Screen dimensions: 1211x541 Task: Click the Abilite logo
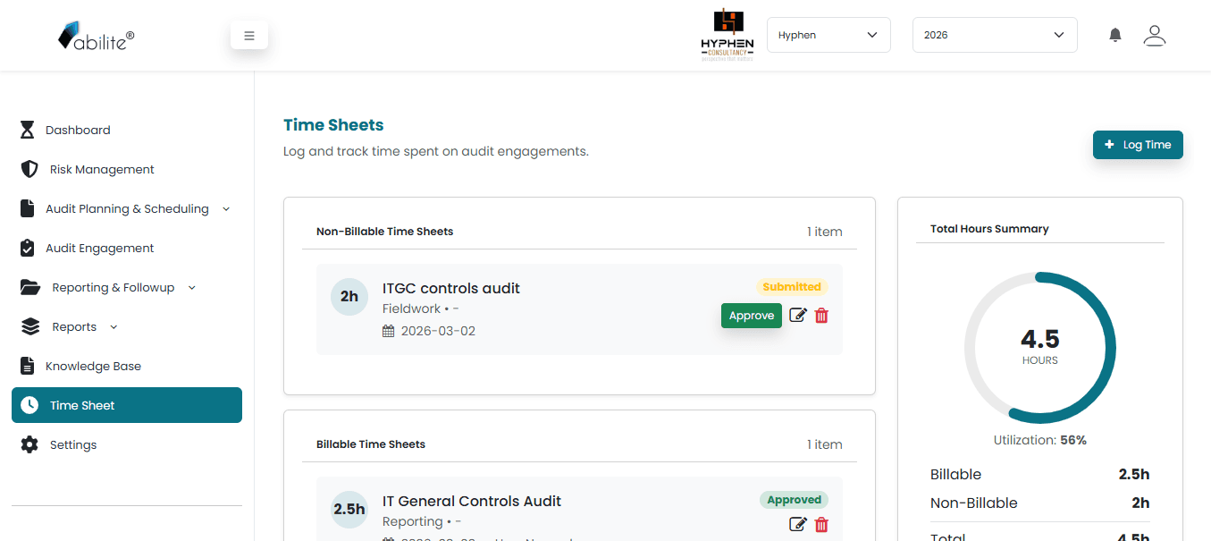point(97,36)
